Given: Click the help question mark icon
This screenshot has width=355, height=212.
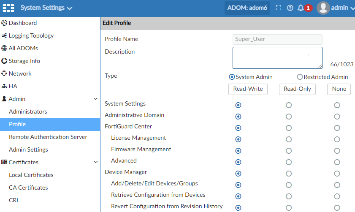Looking at the screenshot, I should point(290,8).
